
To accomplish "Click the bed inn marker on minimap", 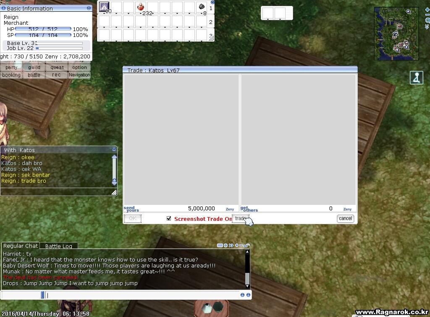I will (x=406, y=43).
